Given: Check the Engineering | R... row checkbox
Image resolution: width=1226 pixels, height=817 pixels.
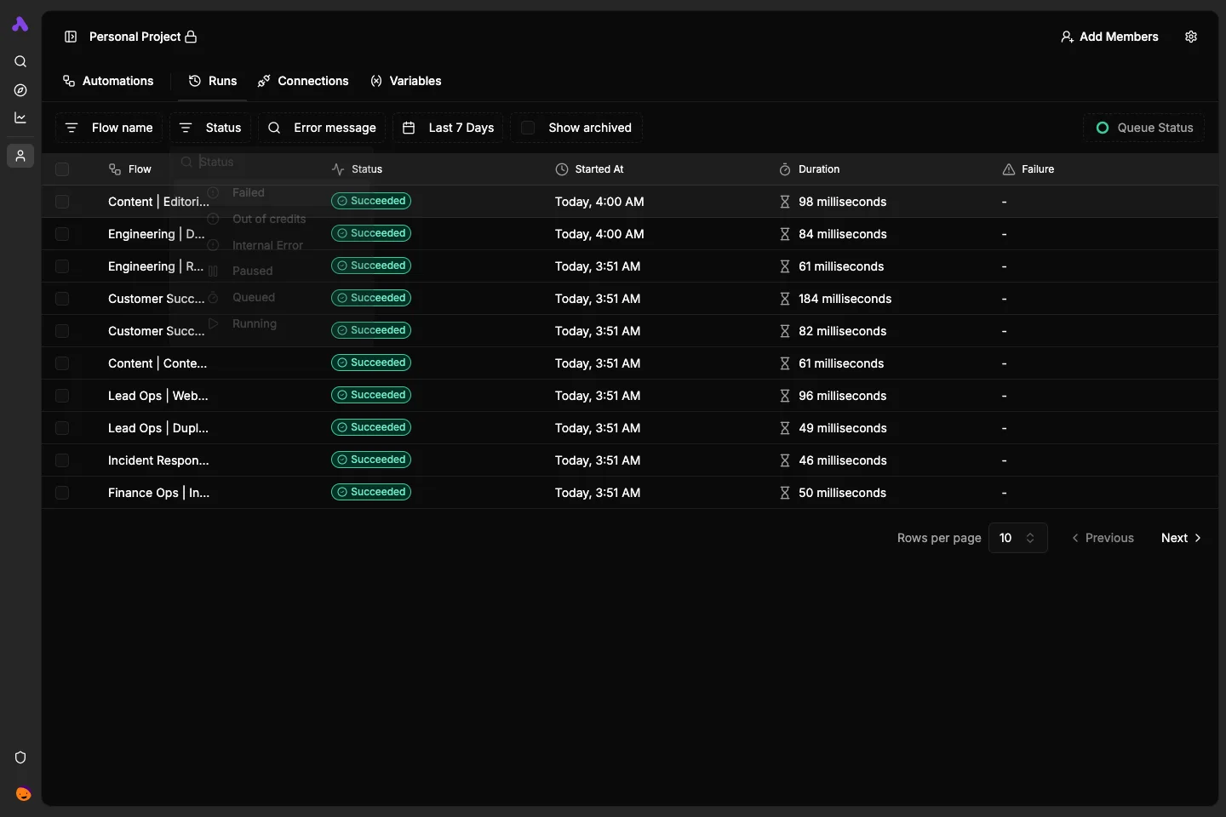Looking at the screenshot, I should [x=62, y=266].
